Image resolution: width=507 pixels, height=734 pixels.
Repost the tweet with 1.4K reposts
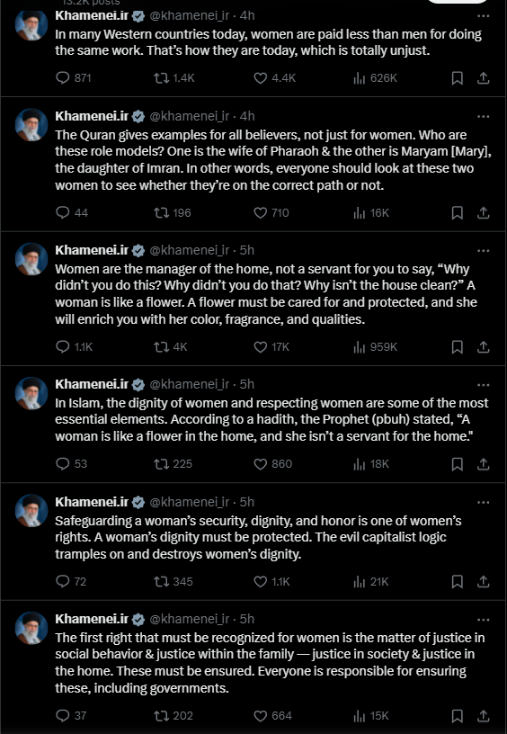click(174, 77)
